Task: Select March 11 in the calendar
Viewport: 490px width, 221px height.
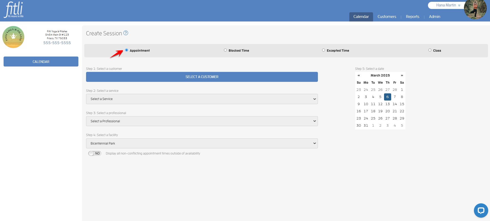Action: coord(373,104)
